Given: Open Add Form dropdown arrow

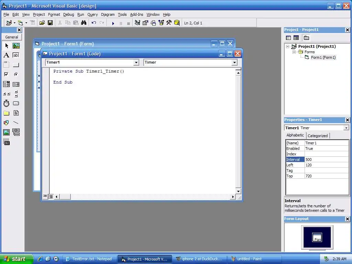Looking at the screenshot, I should click(x=26, y=23).
